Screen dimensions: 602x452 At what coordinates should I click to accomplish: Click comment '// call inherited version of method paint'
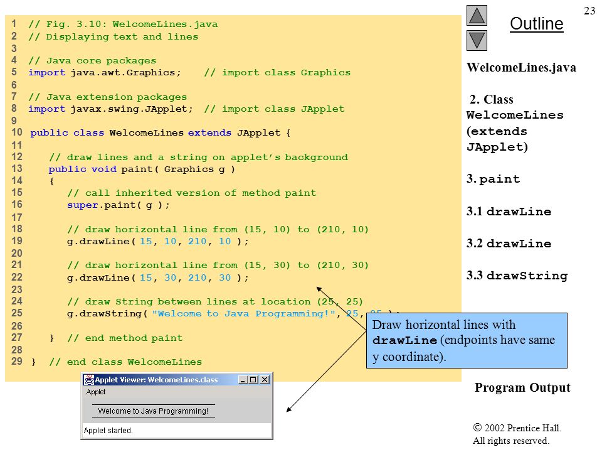point(192,193)
